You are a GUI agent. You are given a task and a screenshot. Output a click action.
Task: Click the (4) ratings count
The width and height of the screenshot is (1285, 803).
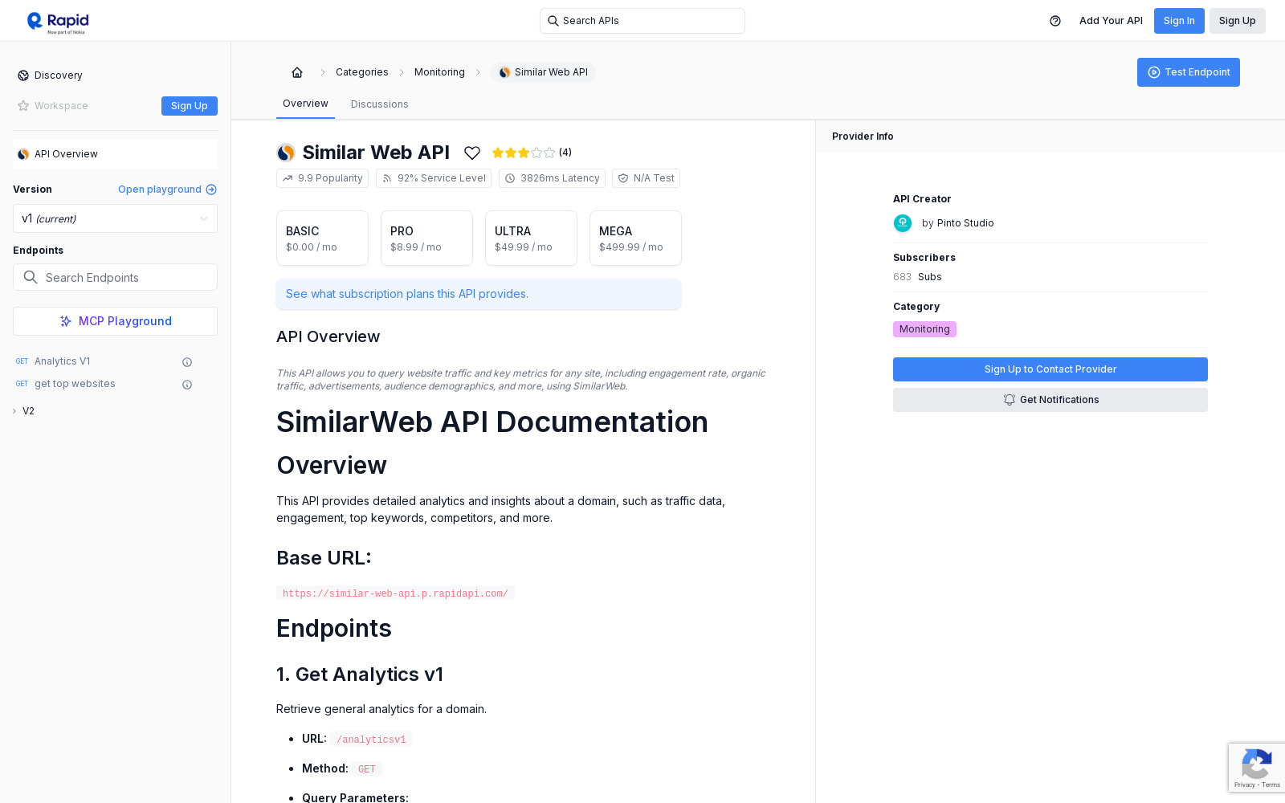point(565,153)
